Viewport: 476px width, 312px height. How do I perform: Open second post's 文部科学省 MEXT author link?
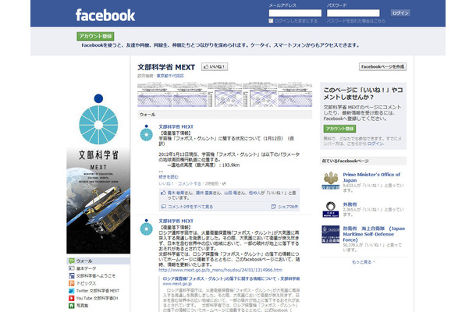(176, 222)
